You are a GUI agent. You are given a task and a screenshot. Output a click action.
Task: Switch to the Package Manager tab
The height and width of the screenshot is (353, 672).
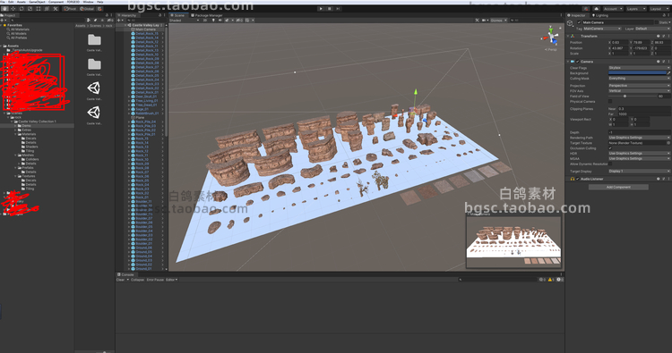[207, 15]
